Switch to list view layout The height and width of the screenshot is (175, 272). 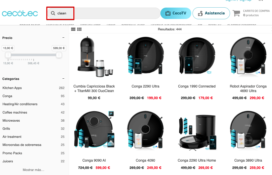click(x=73, y=29)
